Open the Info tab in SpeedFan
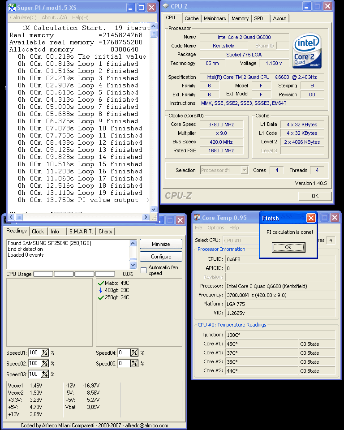The image size is (344, 430). click(55, 232)
